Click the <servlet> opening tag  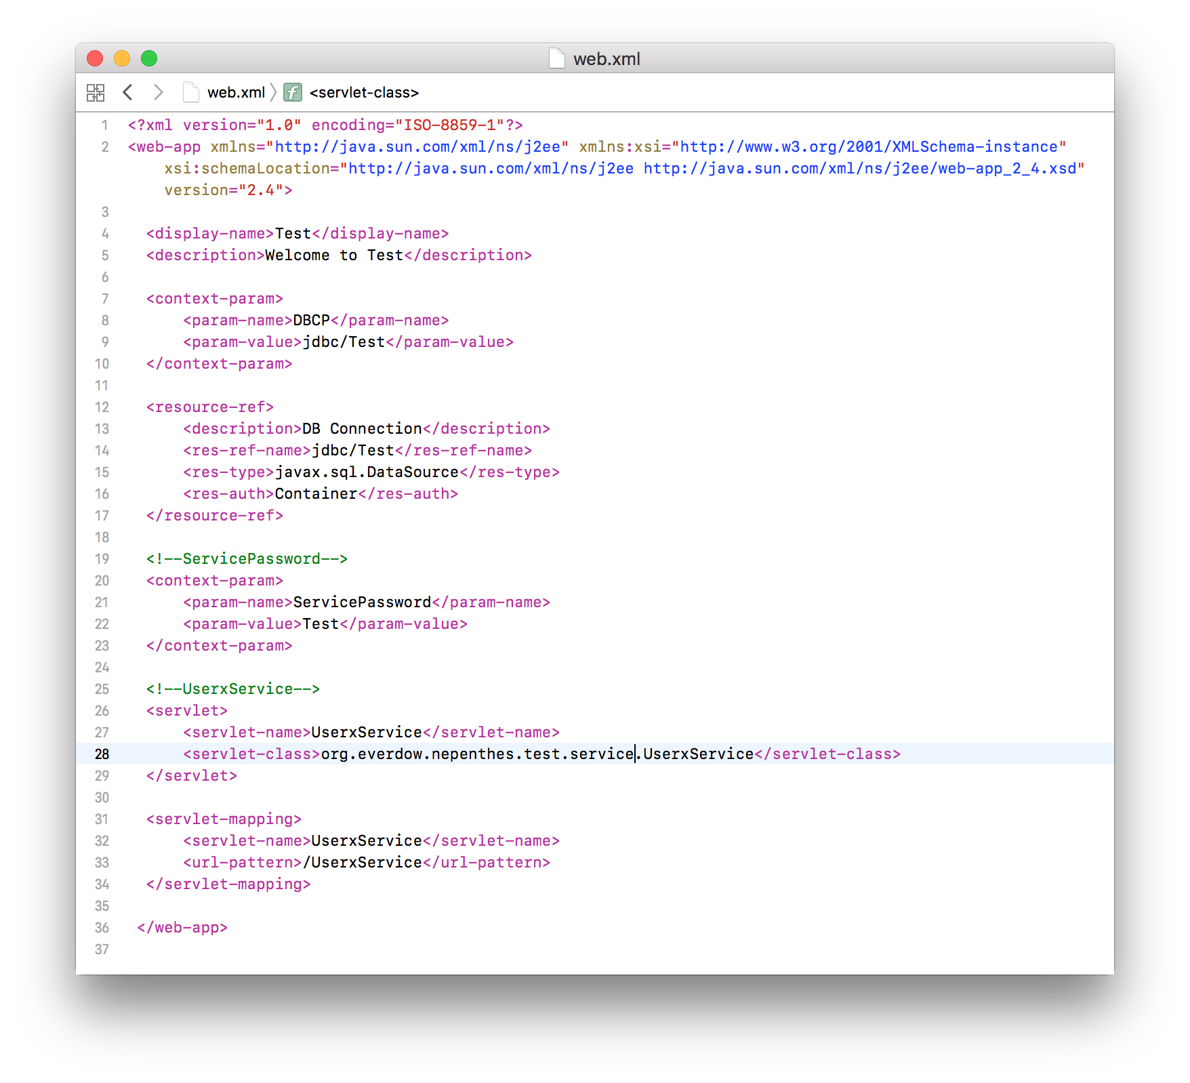pyautogui.click(x=187, y=711)
